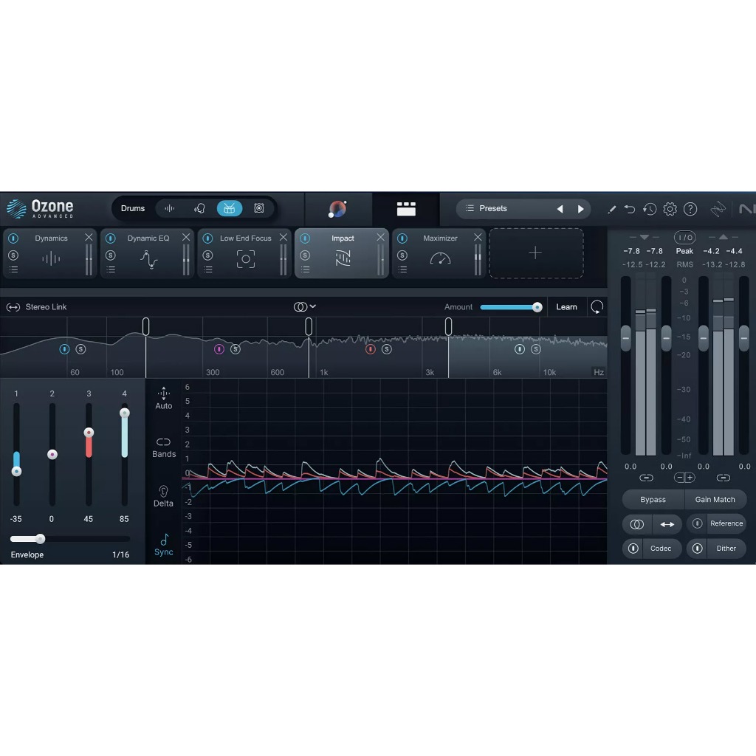The width and height of the screenshot is (756, 756).
Task: Open the history clock icon
Action: (x=650, y=209)
